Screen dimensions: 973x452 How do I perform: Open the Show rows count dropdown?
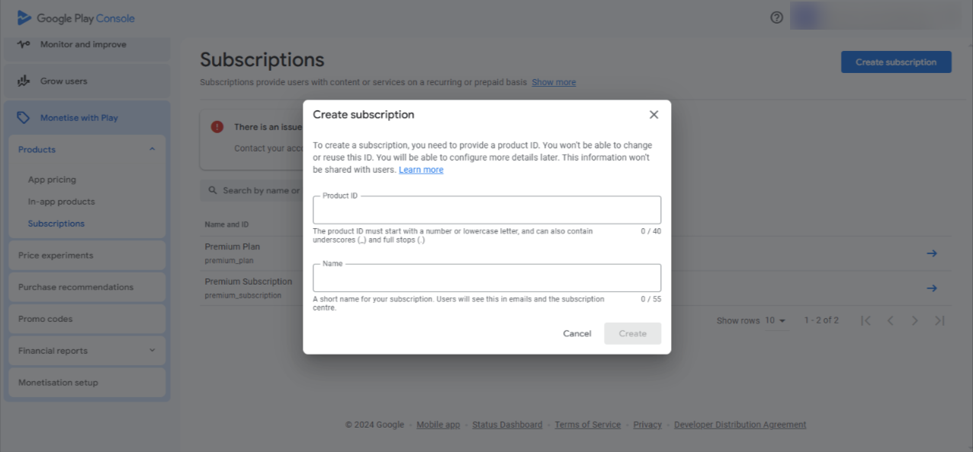point(776,320)
